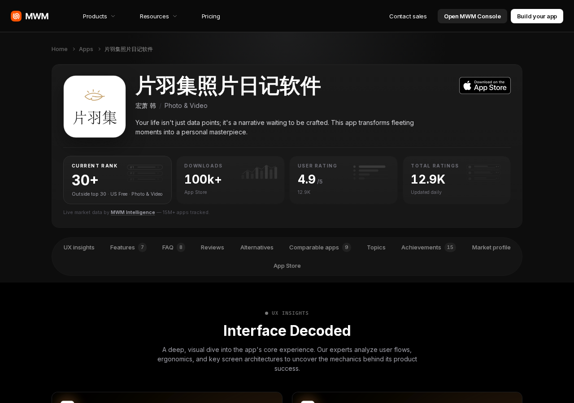Screen dimensions: 574x403
Task: Switch to Reviews tab
Action: click(x=213, y=247)
